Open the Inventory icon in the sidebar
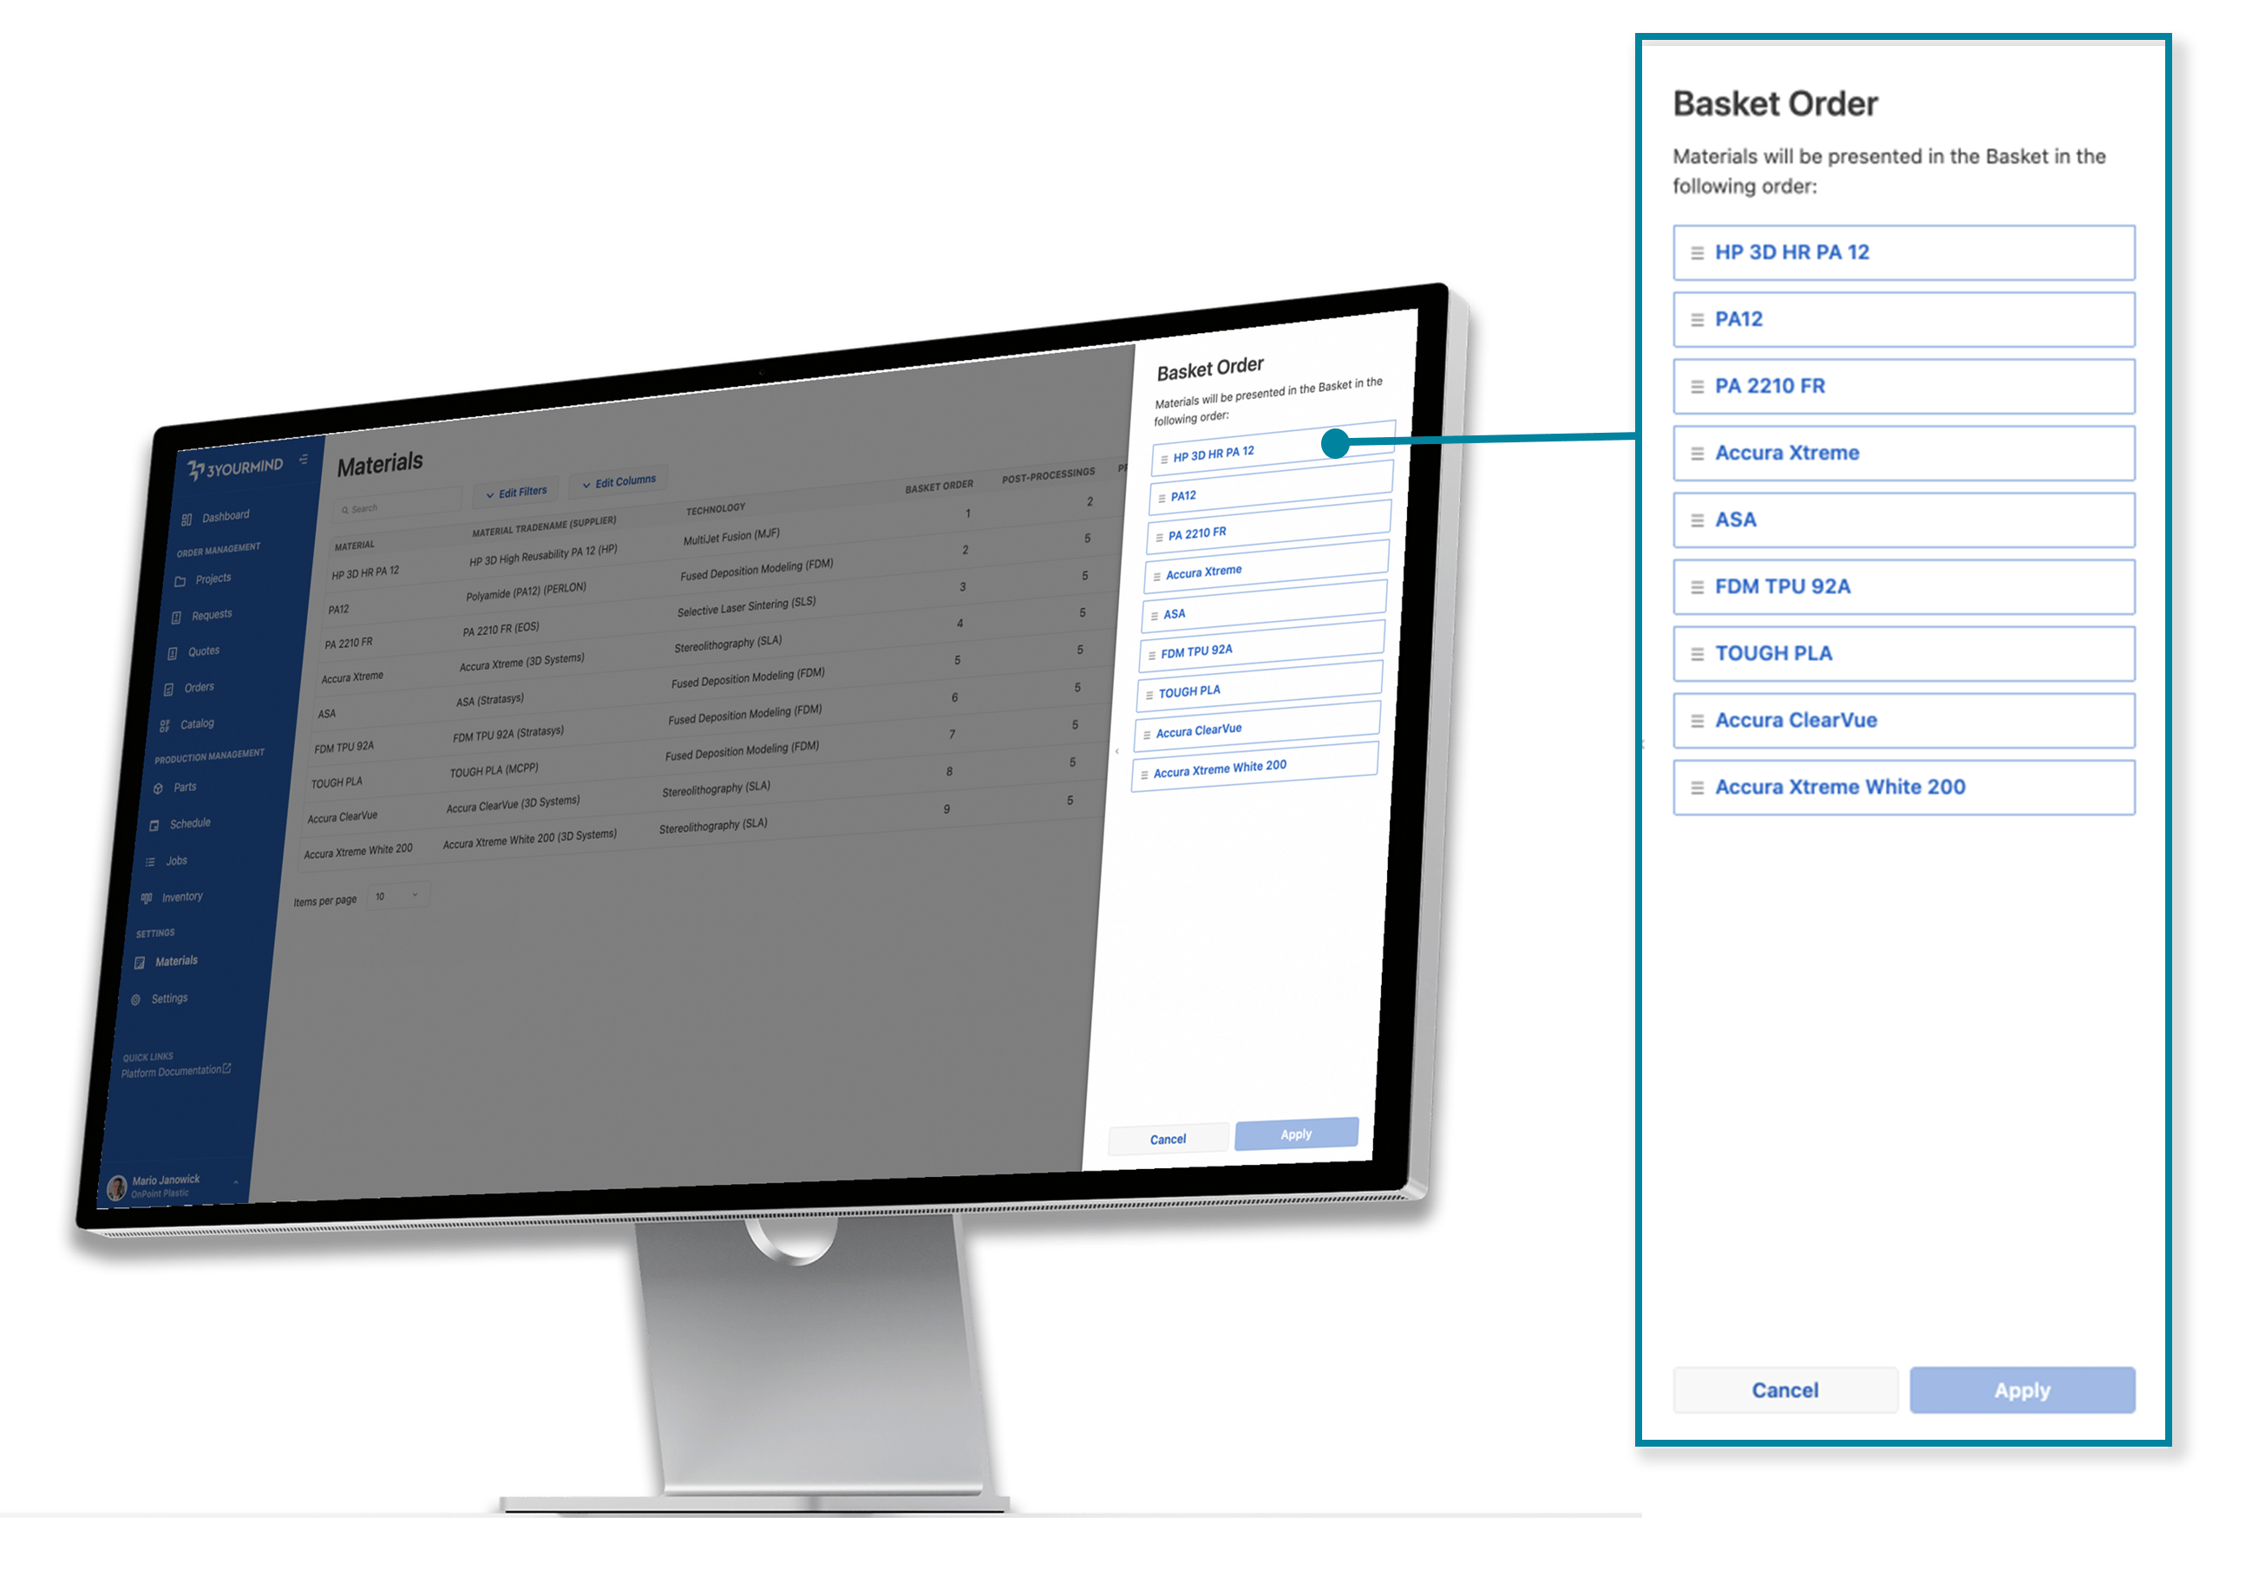 coord(147,898)
